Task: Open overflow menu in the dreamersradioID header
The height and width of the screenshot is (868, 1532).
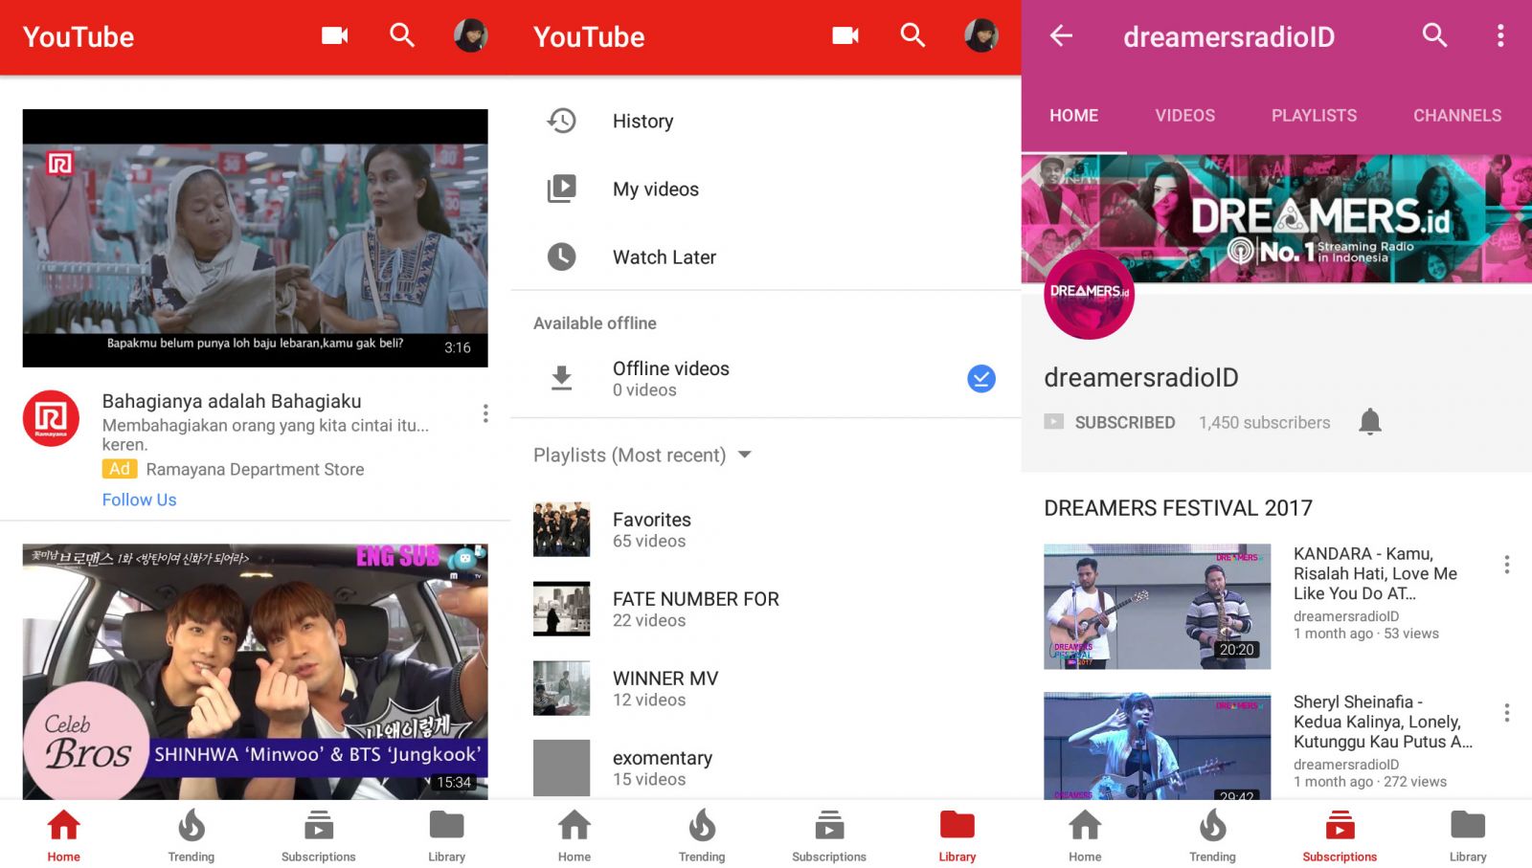Action: click(x=1500, y=35)
